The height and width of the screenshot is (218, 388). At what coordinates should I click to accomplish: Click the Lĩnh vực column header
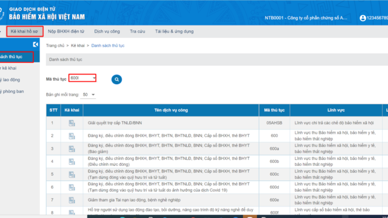[x=336, y=110]
